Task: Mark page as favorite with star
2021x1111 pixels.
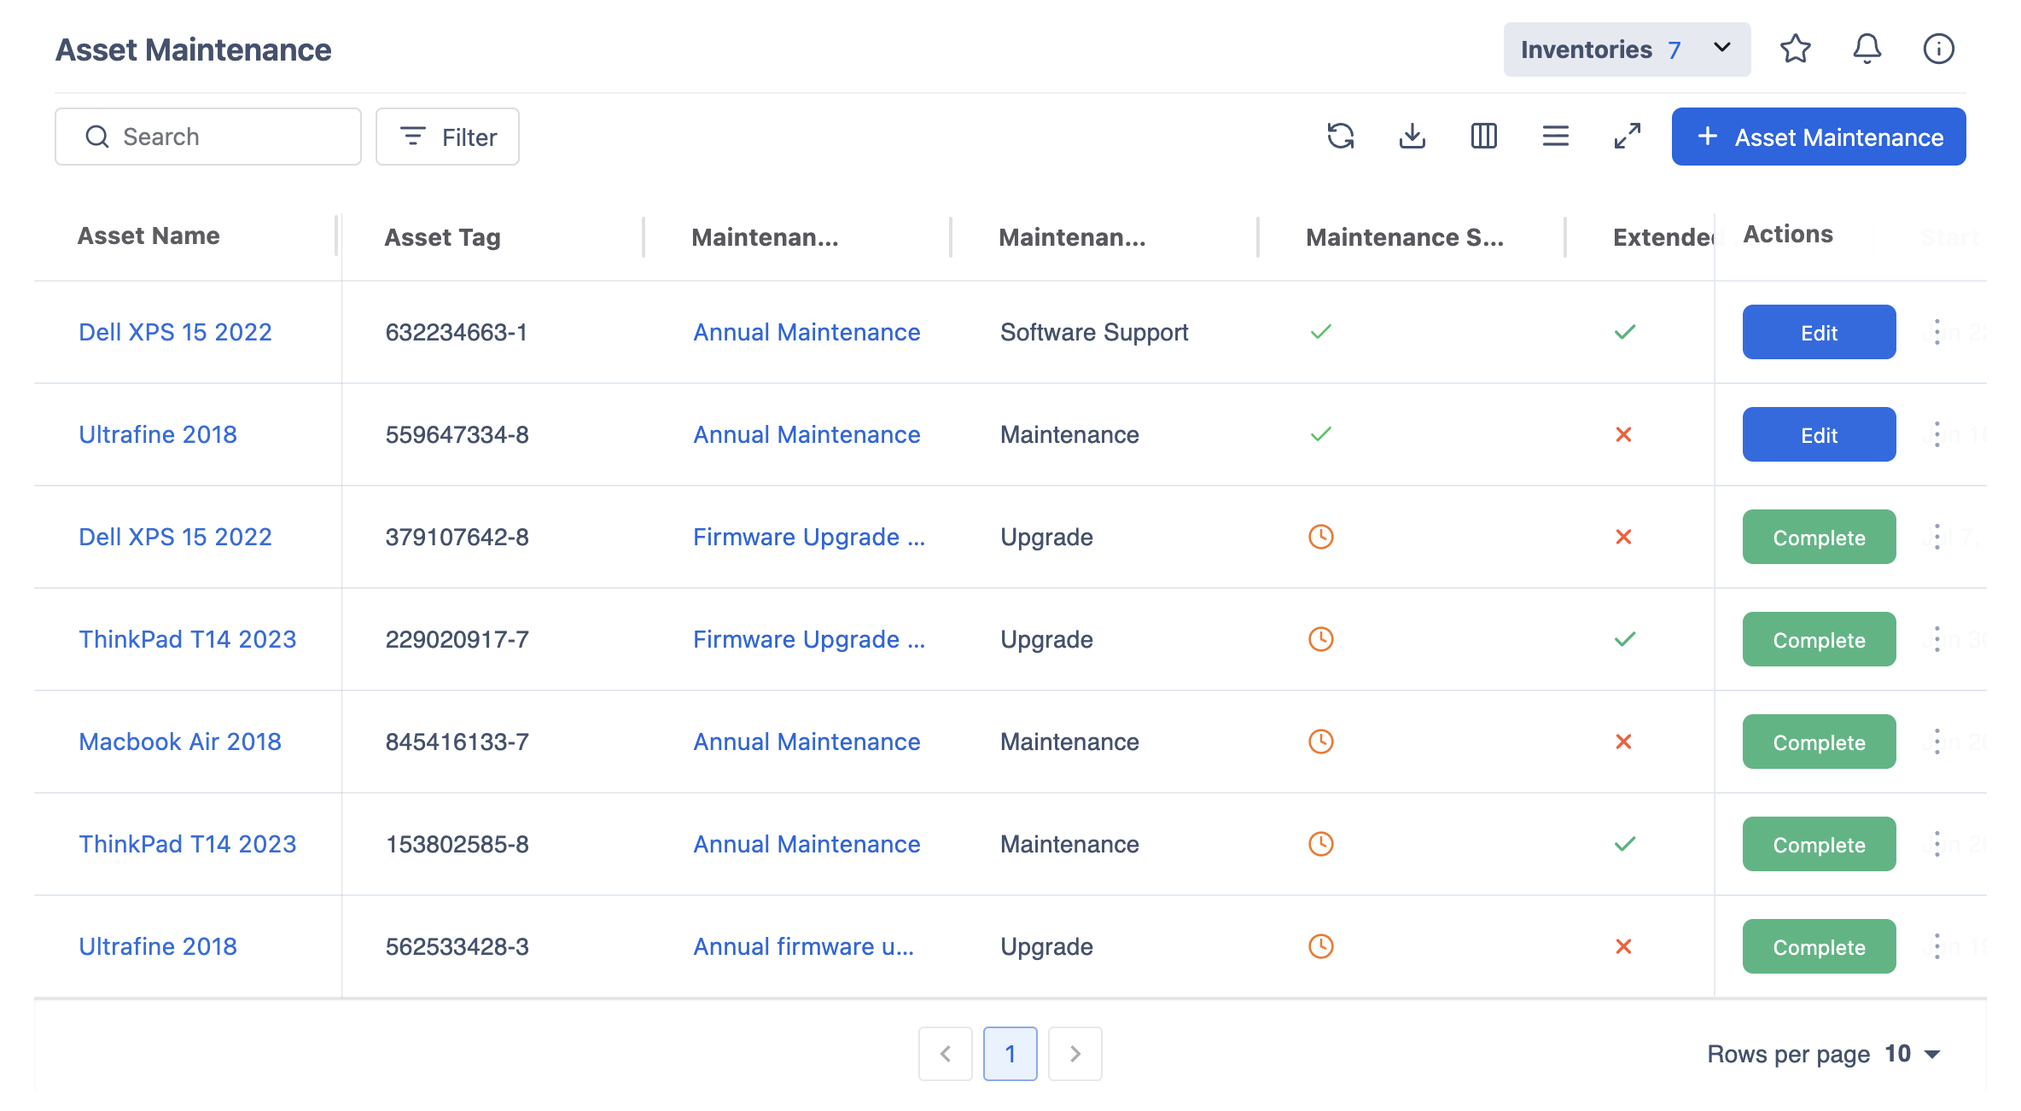Action: point(1796,49)
